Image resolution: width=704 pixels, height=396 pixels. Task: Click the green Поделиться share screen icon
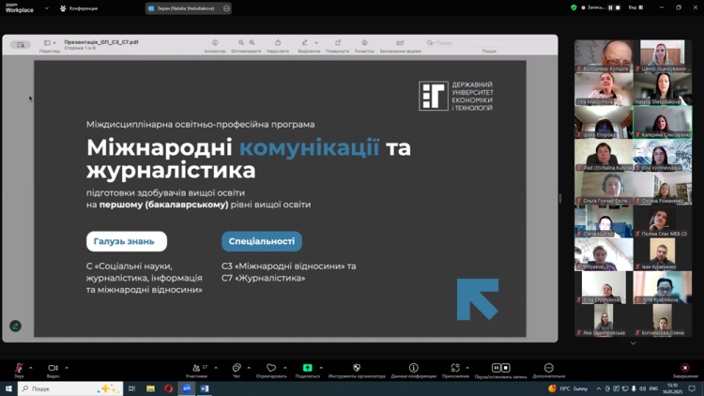click(x=307, y=369)
